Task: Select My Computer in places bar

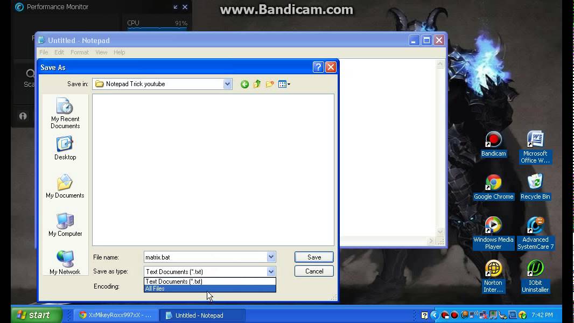Action: (65, 224)
